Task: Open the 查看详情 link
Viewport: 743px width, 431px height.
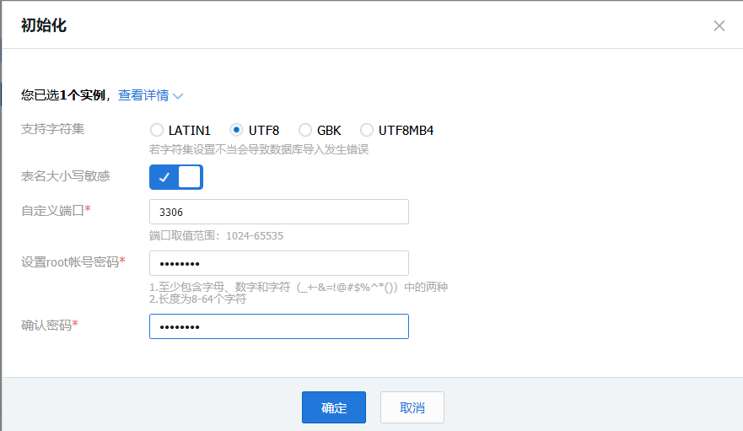Action: [143, 95]
